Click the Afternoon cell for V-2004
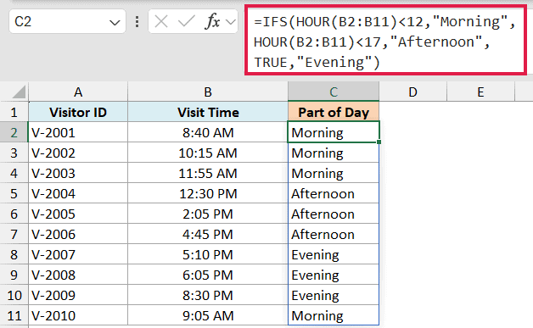Screen dimensions: 533x328 334,193
